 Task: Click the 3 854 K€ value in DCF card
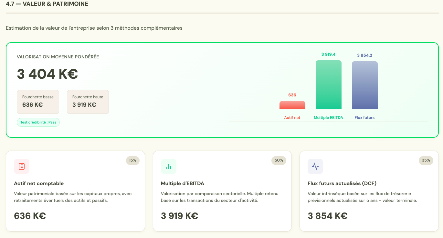[x=327, y=216]
